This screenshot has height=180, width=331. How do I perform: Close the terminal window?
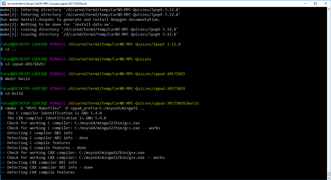click(325, 4)
